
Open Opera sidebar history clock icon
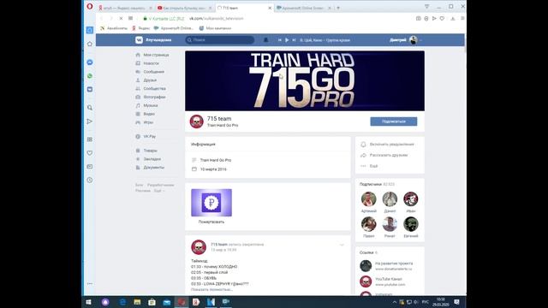click(x=90, y=181)
